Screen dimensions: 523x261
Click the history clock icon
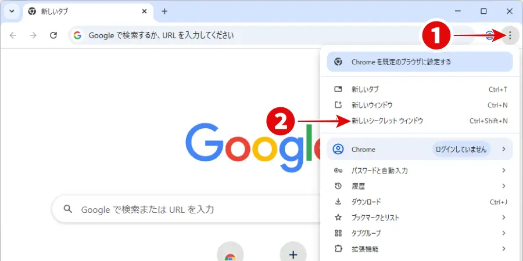[x=338, y=186]
